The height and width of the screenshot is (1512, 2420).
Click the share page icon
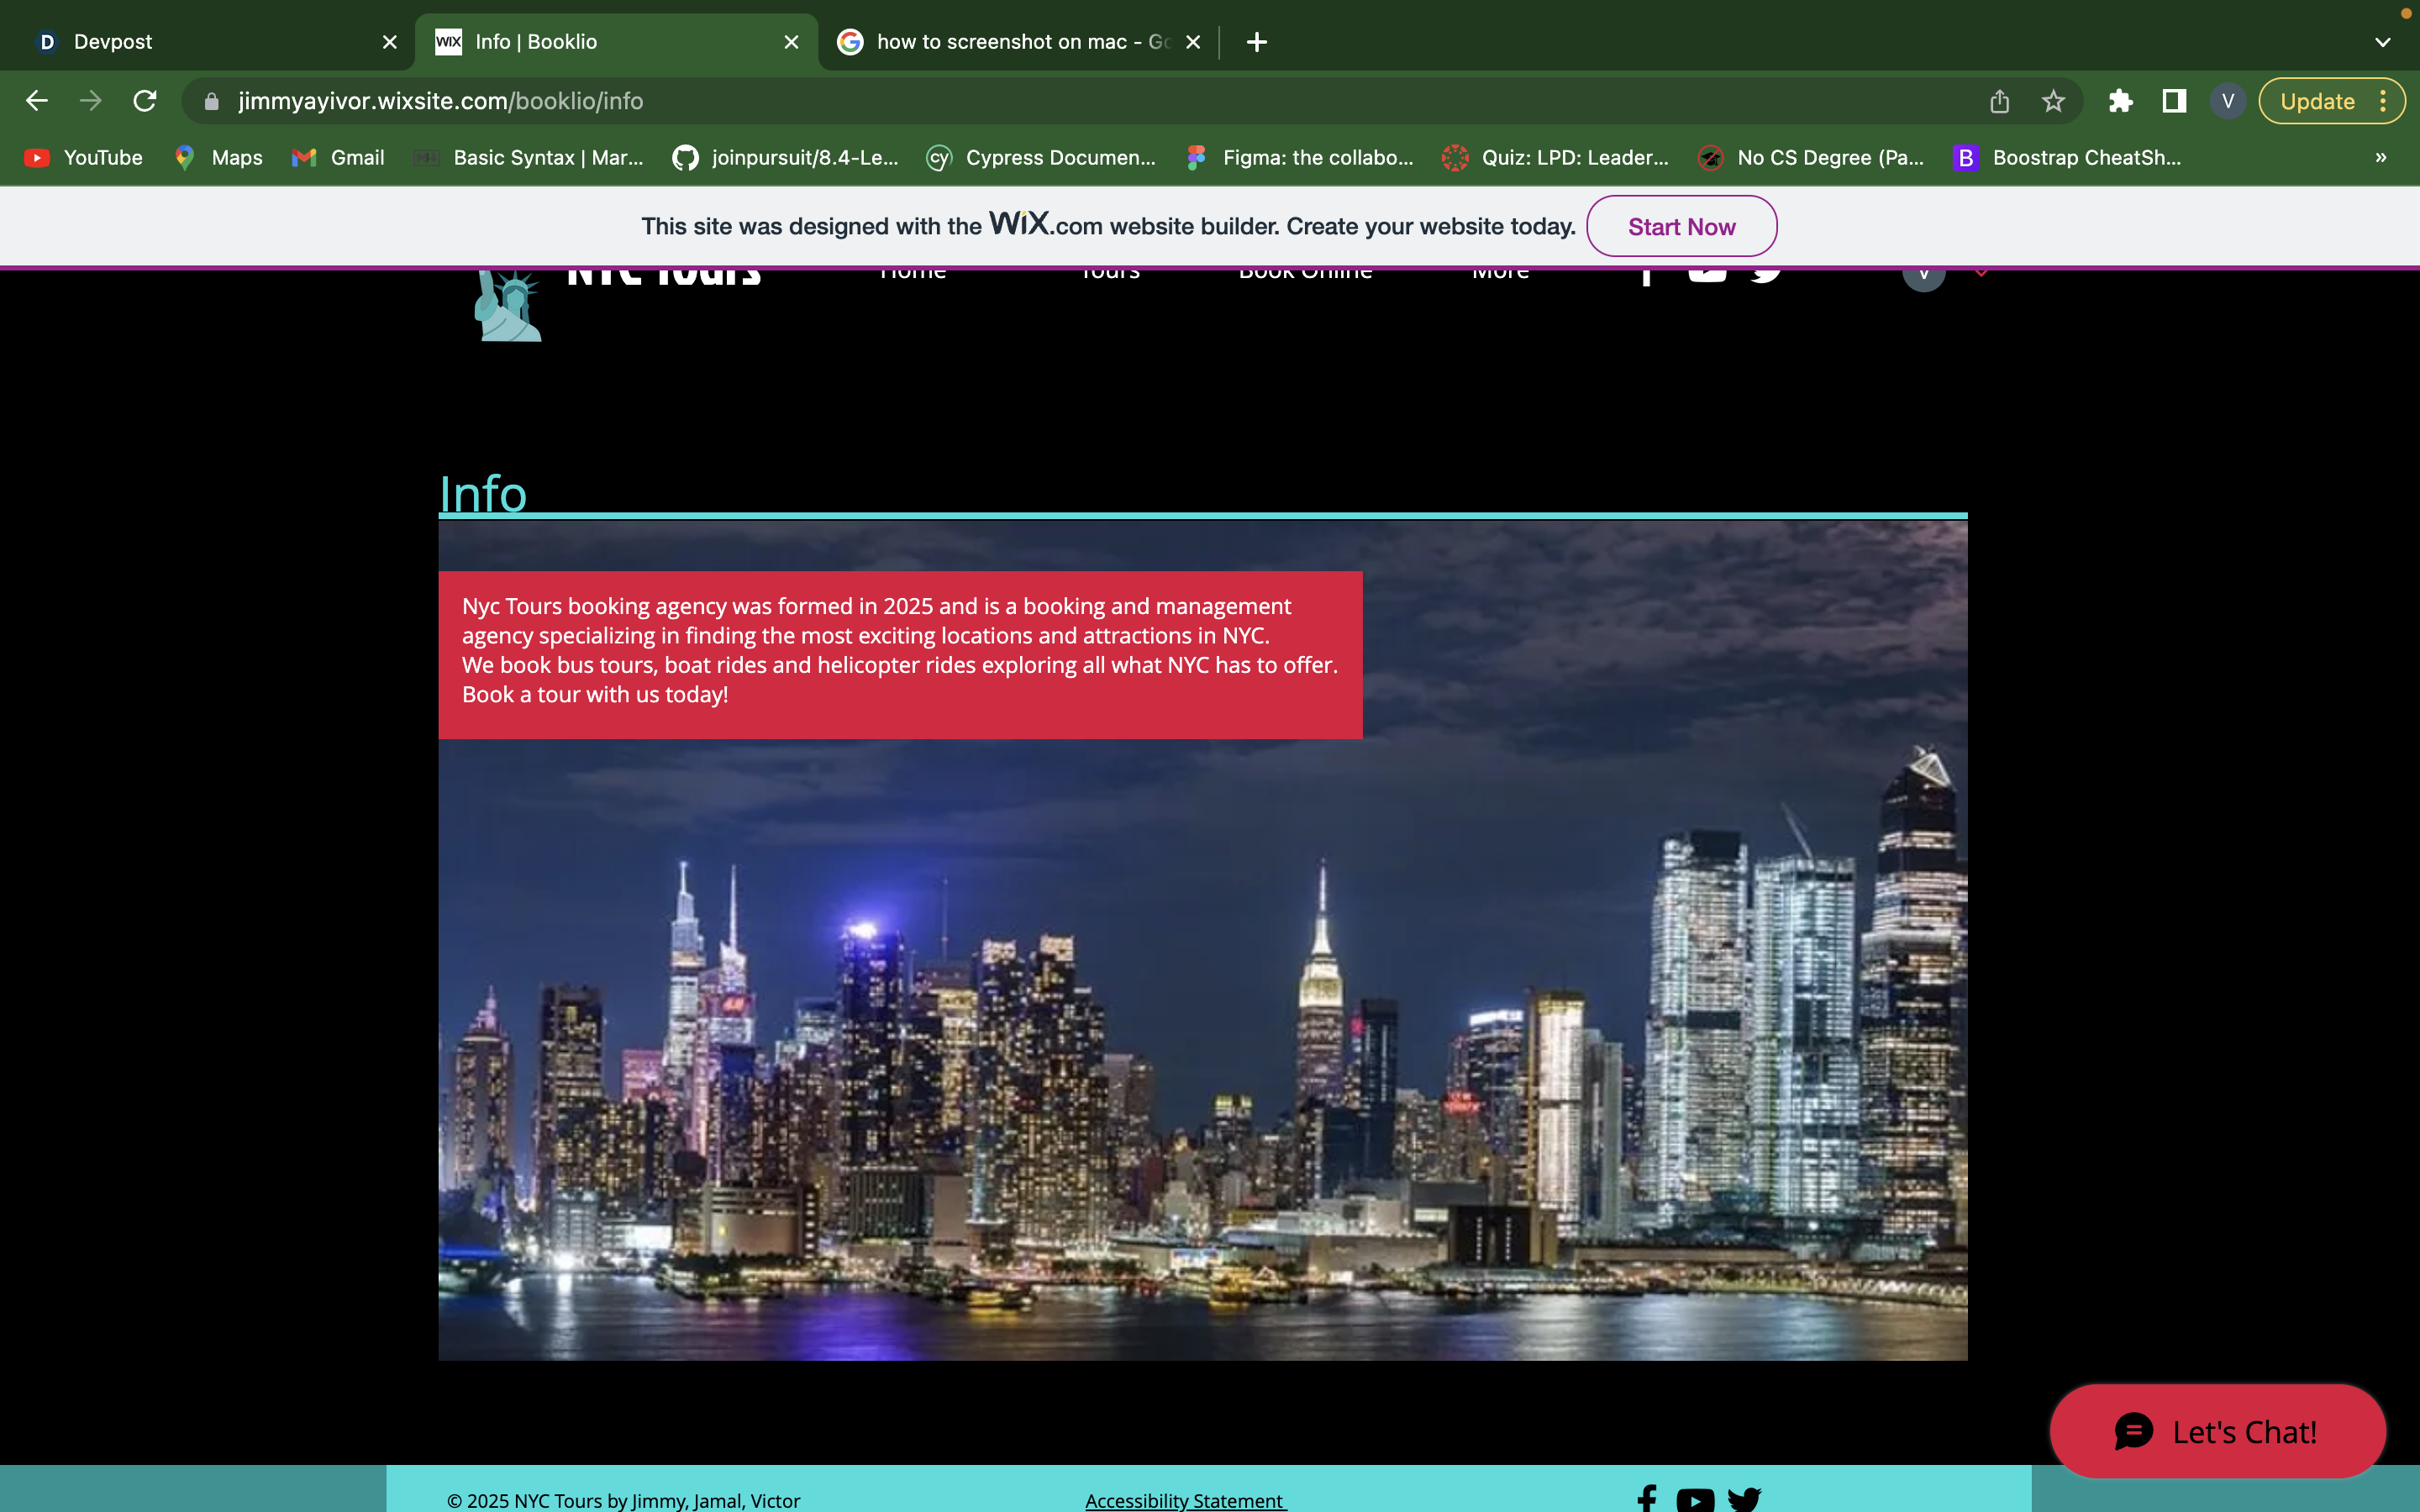1999,101
